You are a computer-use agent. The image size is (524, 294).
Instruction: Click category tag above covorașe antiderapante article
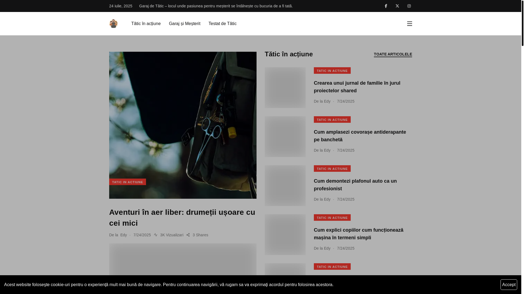click(x=332, y=120)
